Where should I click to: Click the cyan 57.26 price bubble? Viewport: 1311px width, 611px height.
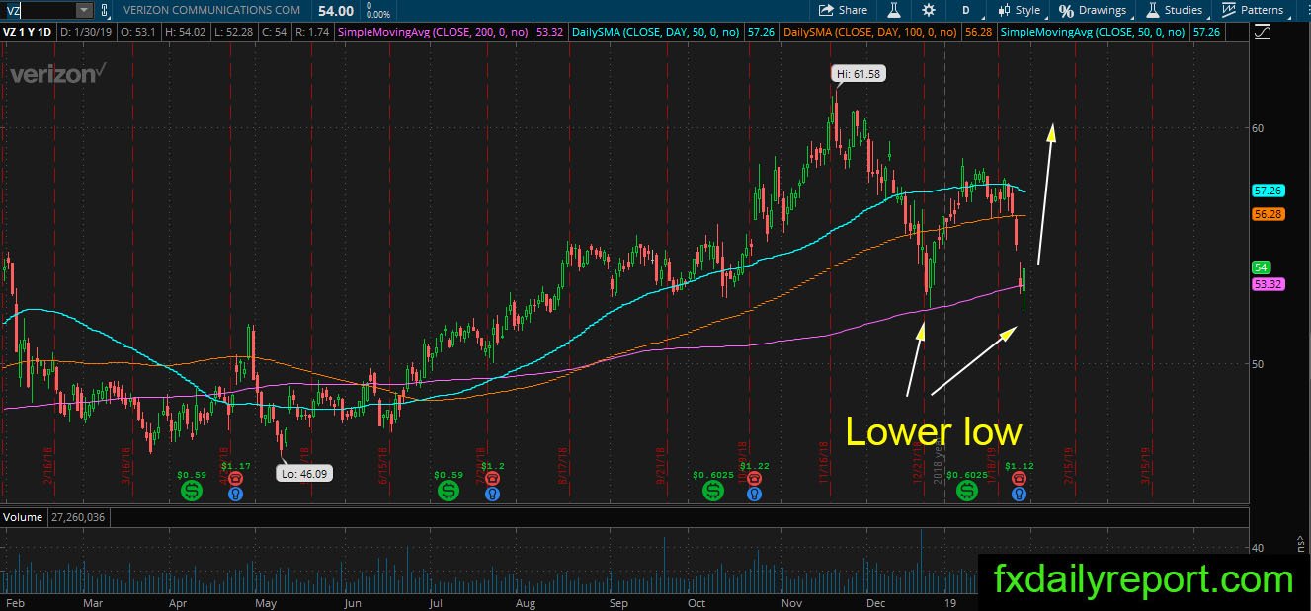1268,191
